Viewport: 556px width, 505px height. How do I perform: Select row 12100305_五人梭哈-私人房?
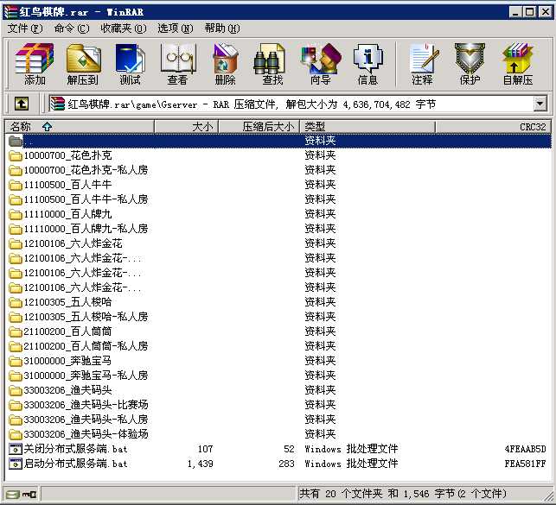coord(278,317)
